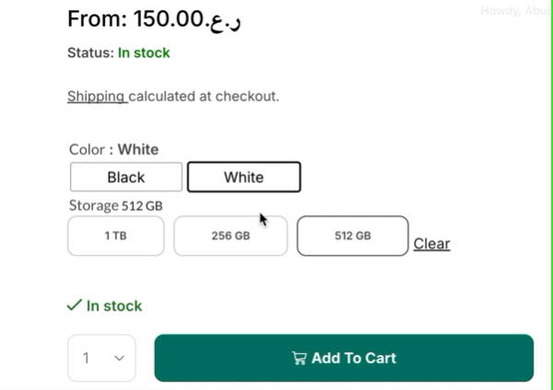Click the Status: In stock label
This screenshot has width=553, height=390.
point(118,53)
